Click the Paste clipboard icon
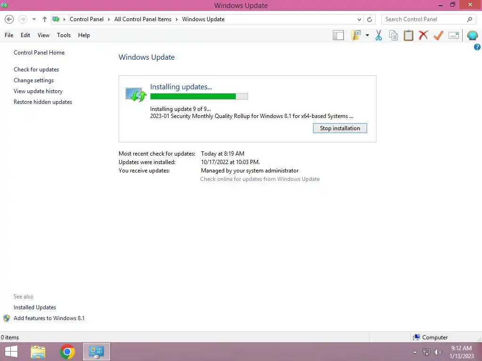This screenshot has height=361, width=482. (408, 35)
